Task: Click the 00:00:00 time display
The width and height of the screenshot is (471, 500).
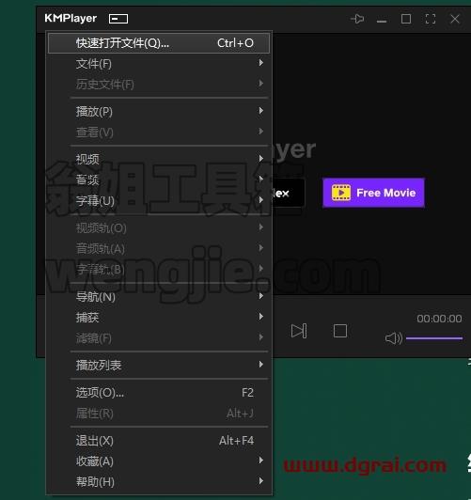Action: (x=439, y=319)
